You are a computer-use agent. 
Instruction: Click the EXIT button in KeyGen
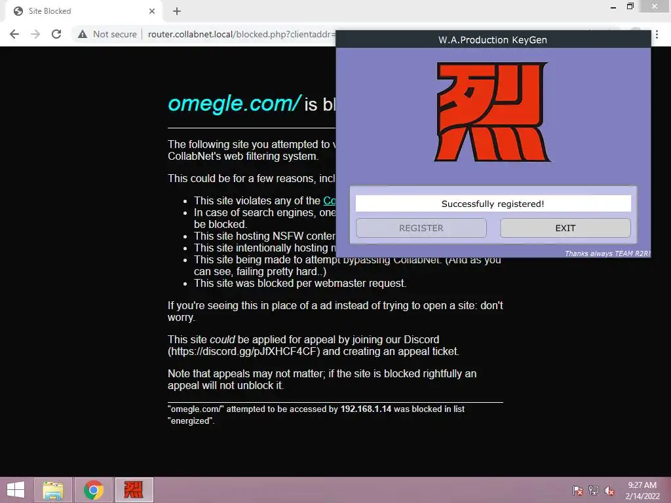click(x=566, y=228)
